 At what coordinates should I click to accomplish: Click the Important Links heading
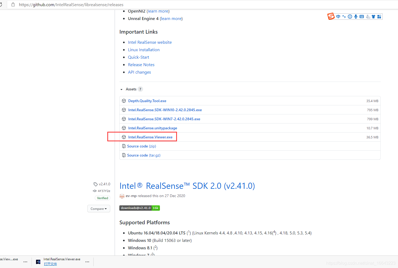click(x=139, y=32)
